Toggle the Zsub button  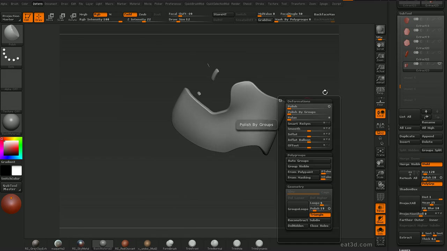(x=142, y=14)
